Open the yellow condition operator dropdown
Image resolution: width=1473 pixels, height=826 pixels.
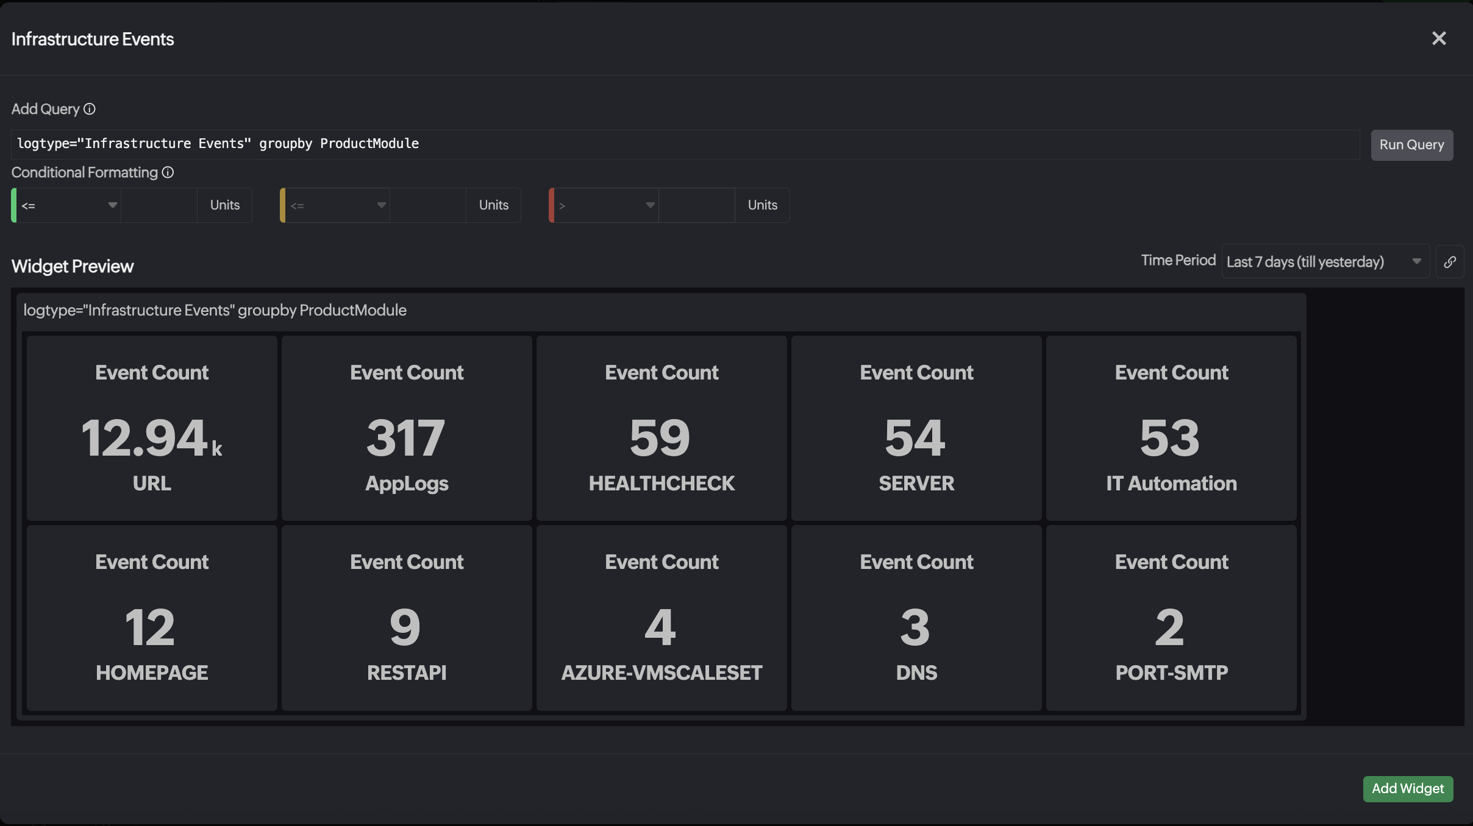pyautogui.click(x=337, y=205)
